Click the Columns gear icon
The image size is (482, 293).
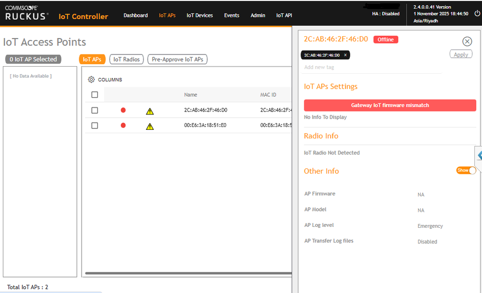pos(91,80)
